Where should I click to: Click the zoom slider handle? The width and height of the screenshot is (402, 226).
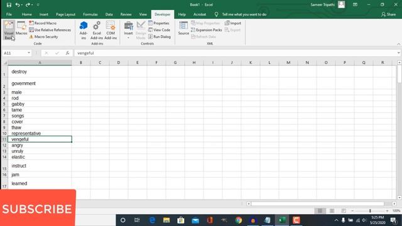(x=370, y=211)
